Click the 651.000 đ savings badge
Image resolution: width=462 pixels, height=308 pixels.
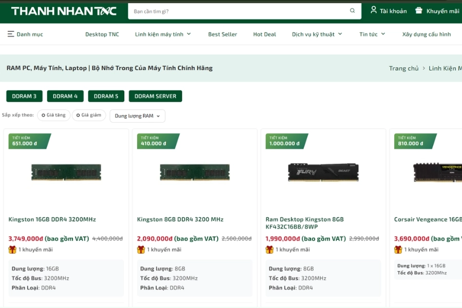(29, 141)
